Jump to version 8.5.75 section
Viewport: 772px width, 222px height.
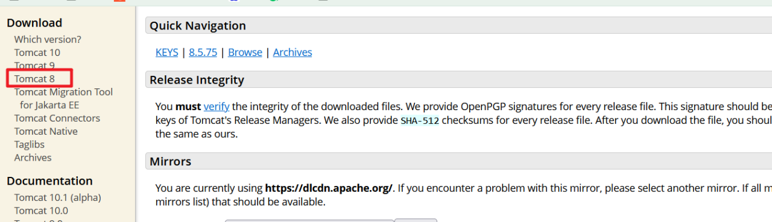tap(203, 52)
